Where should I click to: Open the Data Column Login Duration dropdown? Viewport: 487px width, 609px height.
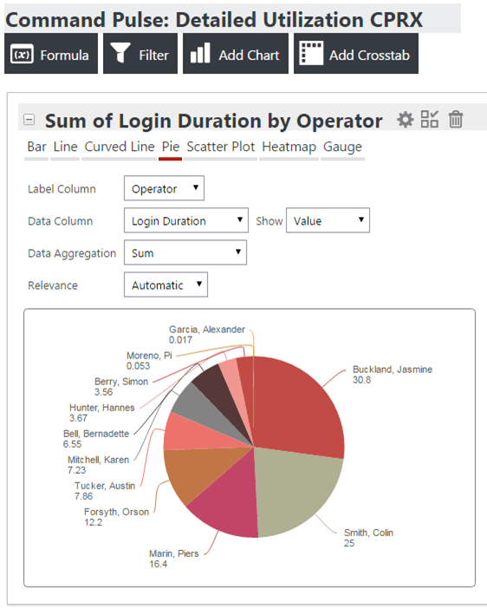186,220
